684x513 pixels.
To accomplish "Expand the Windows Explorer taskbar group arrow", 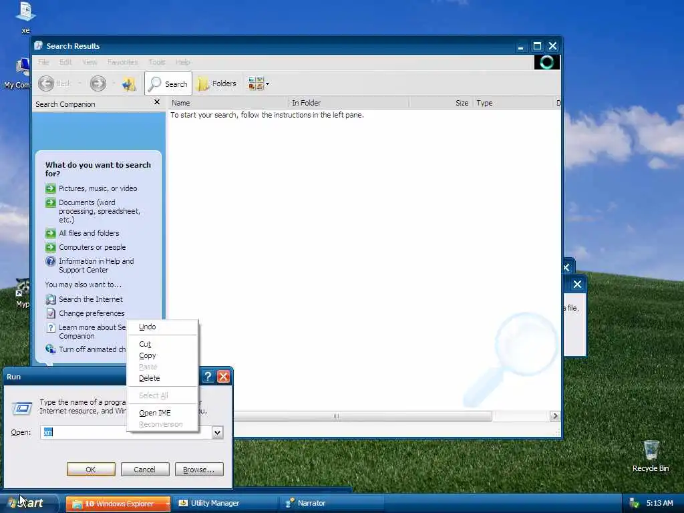I will 168,504.
